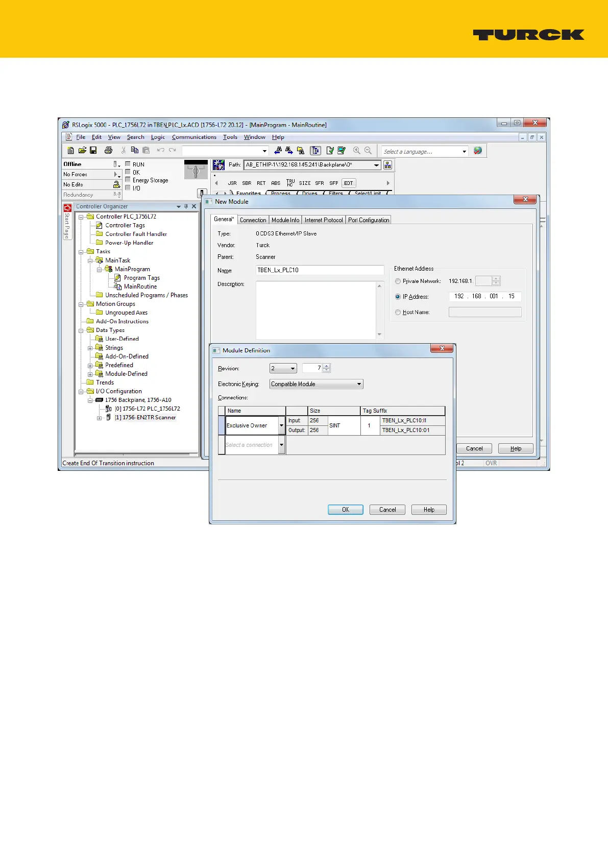Select the 1756-L72 PLC_1756L72 tree item
Image resolution: width=608 pixels, height=860 pixels.
148,409
